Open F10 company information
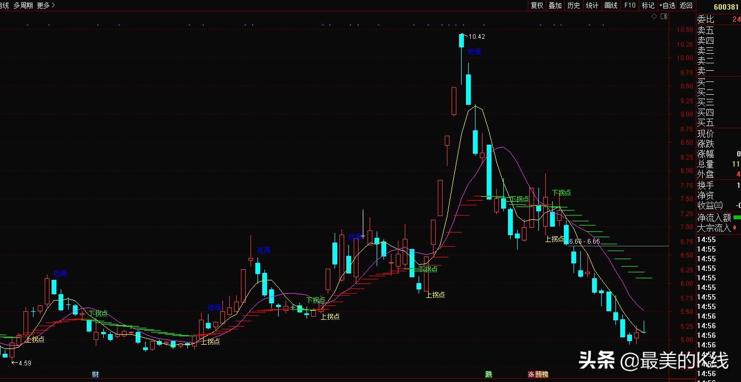 point(629,5)
